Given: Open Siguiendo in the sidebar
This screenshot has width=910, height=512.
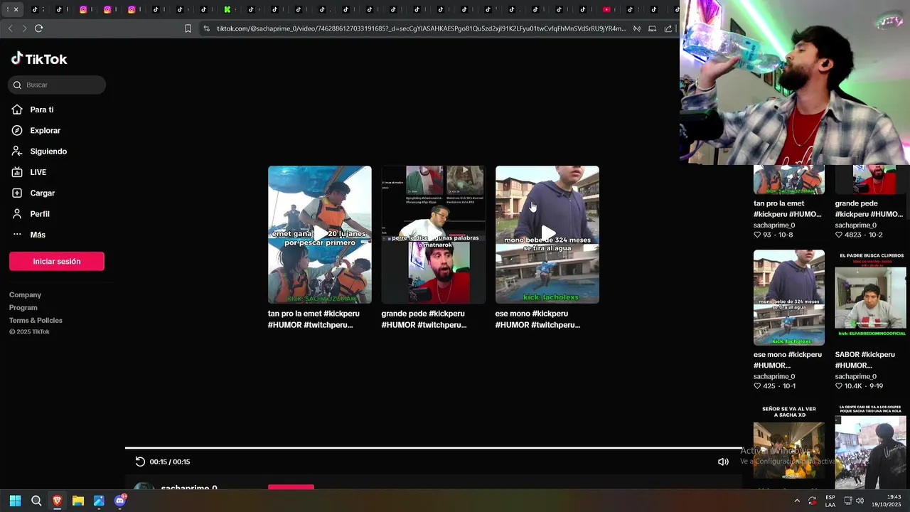Looking at the screenshot, I should (48, 151).
